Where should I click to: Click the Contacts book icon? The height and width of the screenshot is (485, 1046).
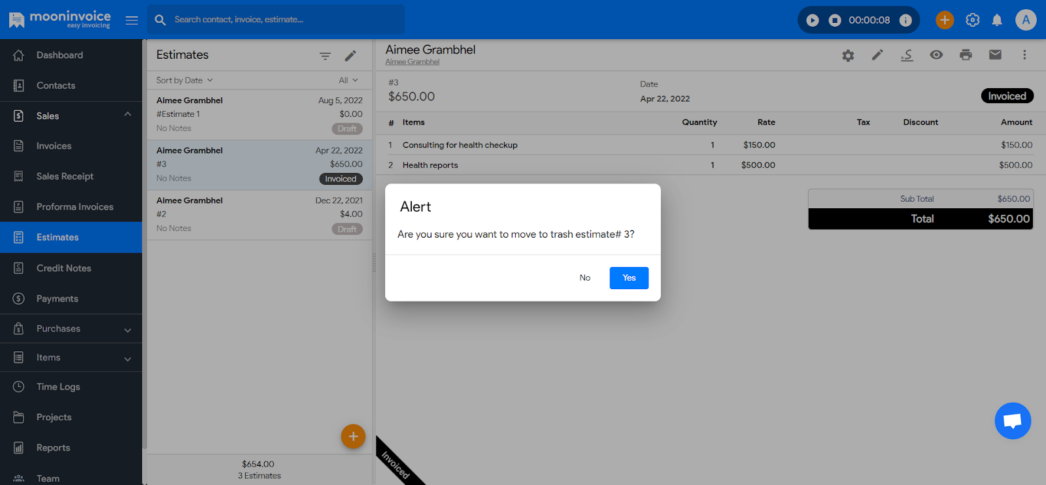(x=18, y=86)
